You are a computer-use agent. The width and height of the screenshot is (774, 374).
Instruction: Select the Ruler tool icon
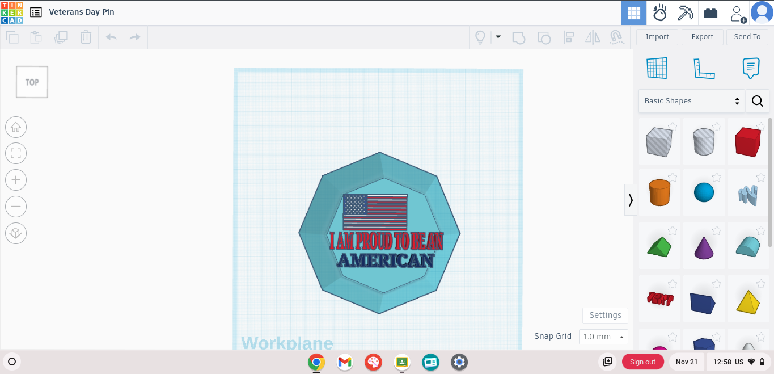coord(704,68)
